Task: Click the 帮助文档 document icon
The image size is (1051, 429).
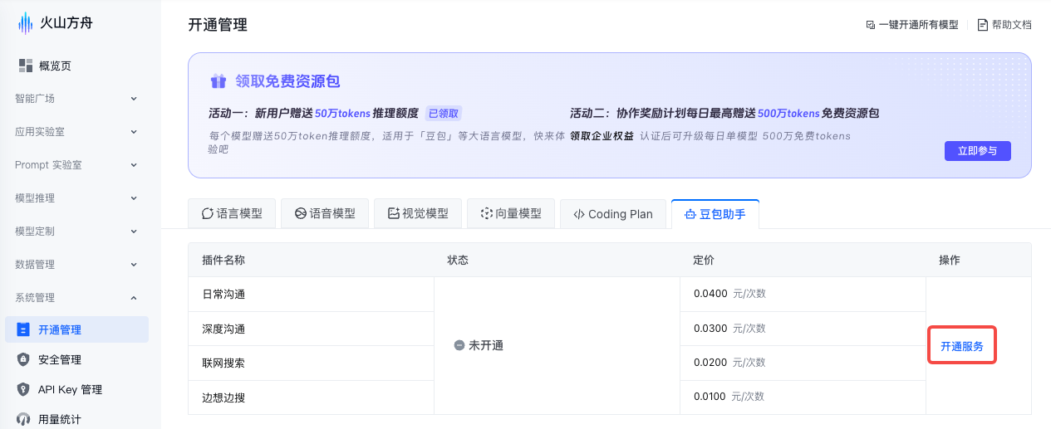Action: pyautogui.click(x=983, y=25)
